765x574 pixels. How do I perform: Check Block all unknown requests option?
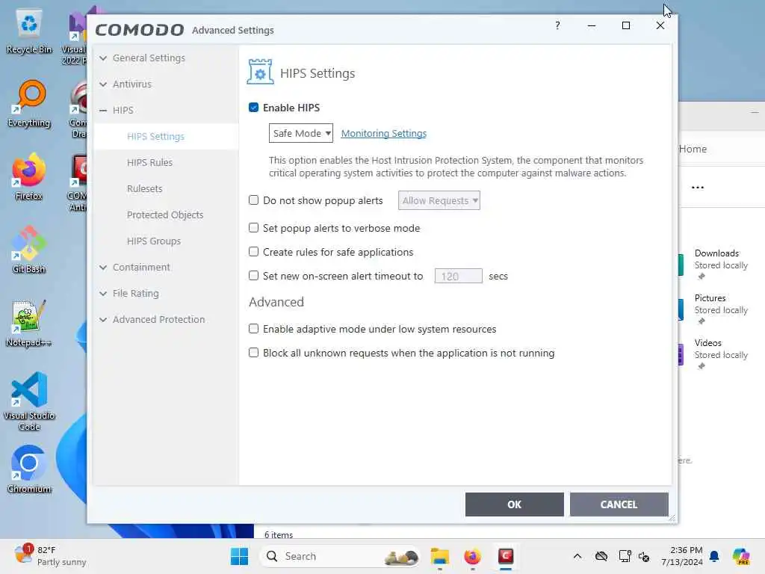(x=253, y=353)
